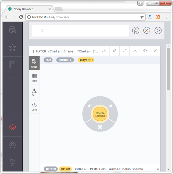The height and width of the screenshot is (174, 173).
Task: Expand node properties with the left arrow
Action: pyautogui.click(x=158, y=169)
